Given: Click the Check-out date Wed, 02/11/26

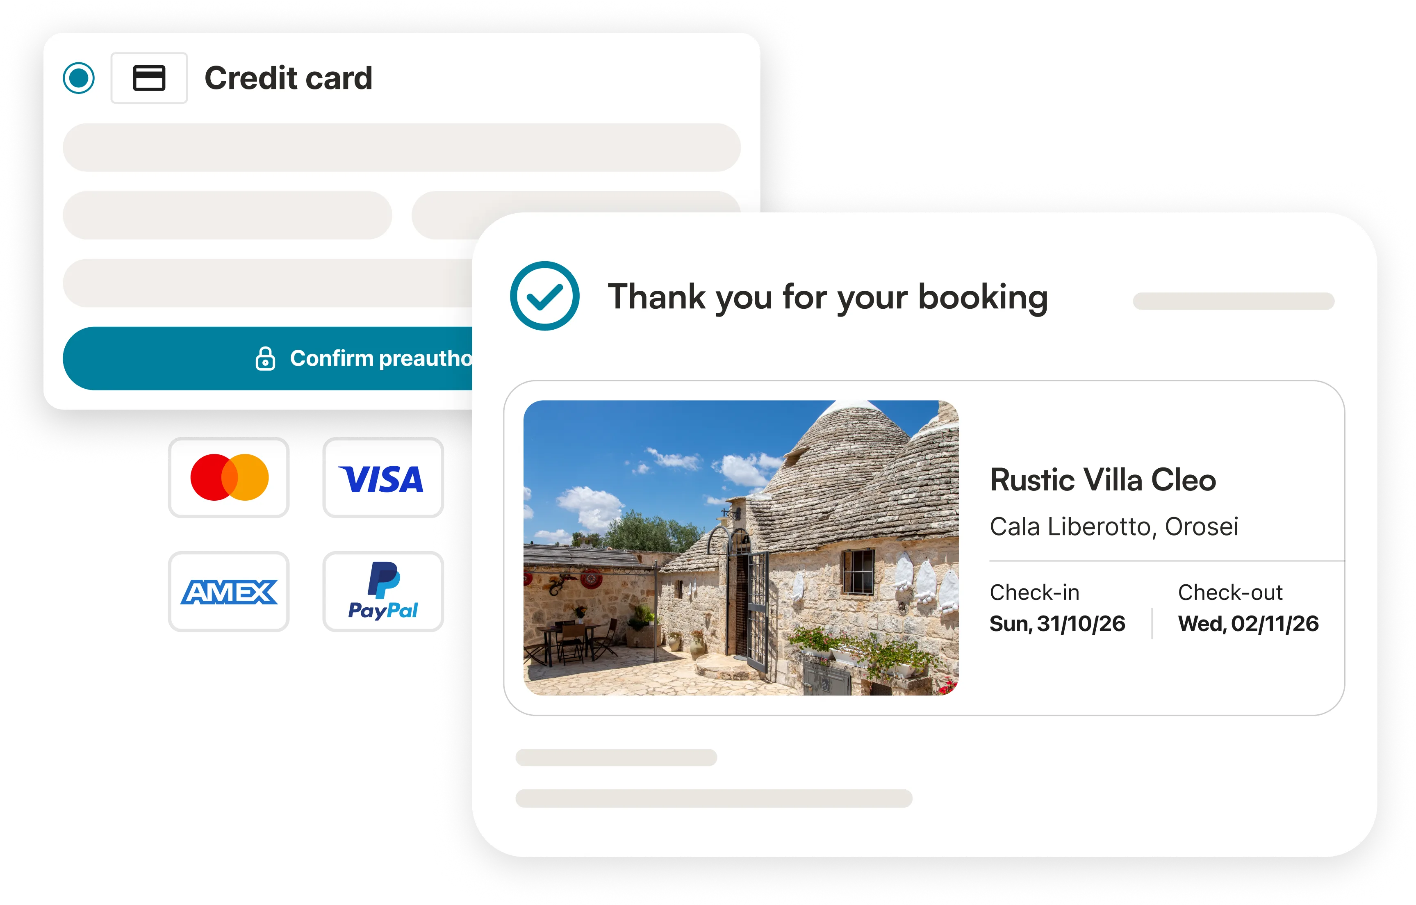Looking at the screenshot, I should [x=1248, y=623].
